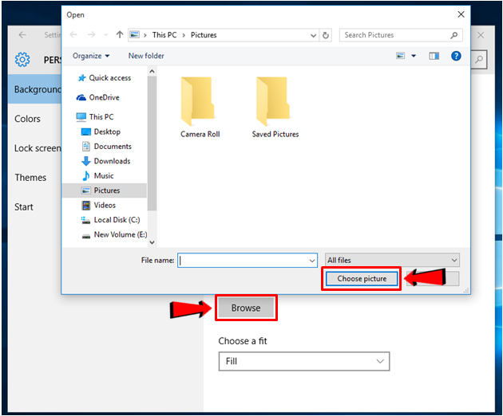Select Background section in Settings
Image resolution: width=503 pixels, height=416 pixels.
pyautogui.click(x=34, y=89)
